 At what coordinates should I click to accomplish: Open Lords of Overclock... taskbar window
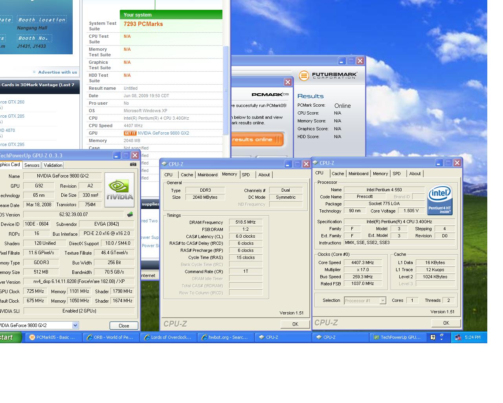pyautogui.click(x=169, y=337)
